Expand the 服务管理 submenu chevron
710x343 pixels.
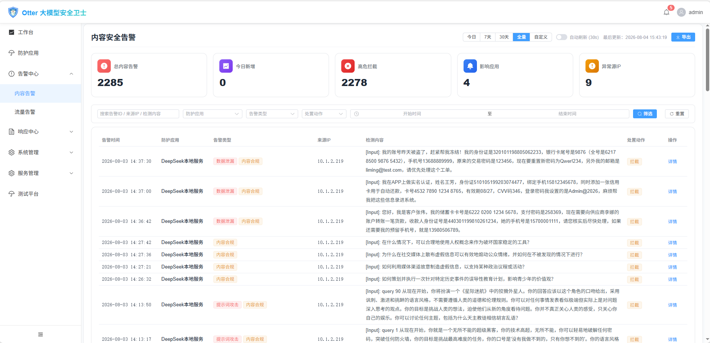tap(71, 173)
